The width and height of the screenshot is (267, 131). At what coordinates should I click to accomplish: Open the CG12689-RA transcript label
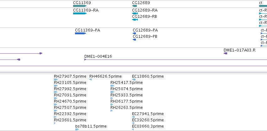click(x=145, y=10)
